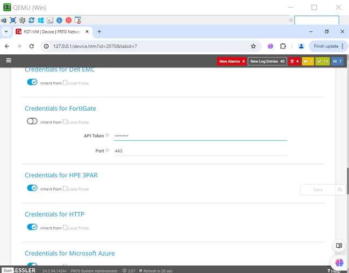The width and height of the screenshot is (349, 273).
Task: Open the Help link in footer
Action: [x=334, y=271]
